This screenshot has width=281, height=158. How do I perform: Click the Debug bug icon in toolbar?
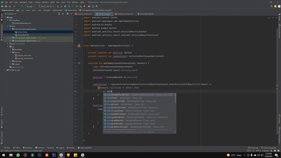tap(69, 6)
